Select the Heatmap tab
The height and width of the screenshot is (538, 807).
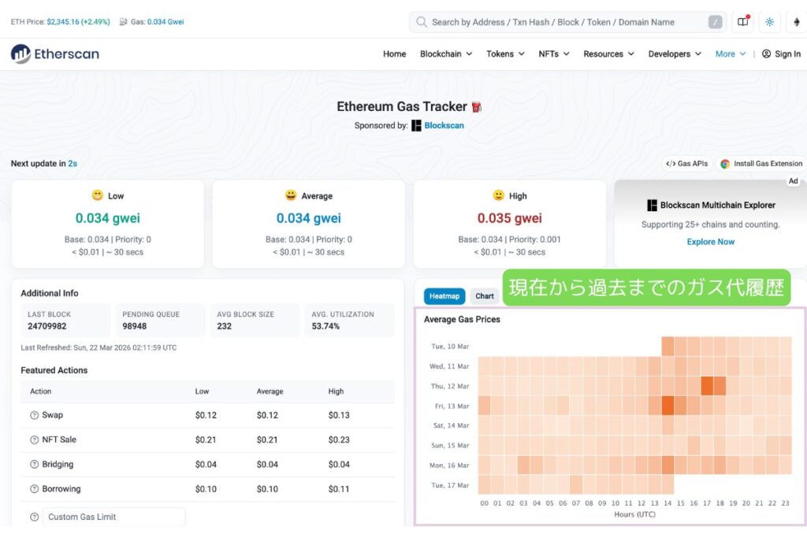tap(444, 296)
